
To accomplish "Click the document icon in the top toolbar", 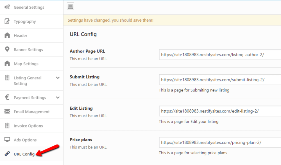I will tap(70, 6).
